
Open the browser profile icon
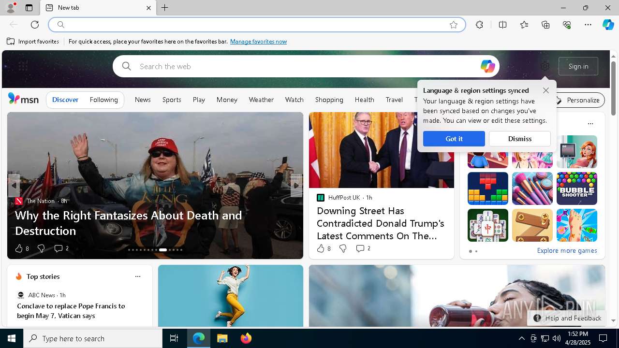pos(10,8)
